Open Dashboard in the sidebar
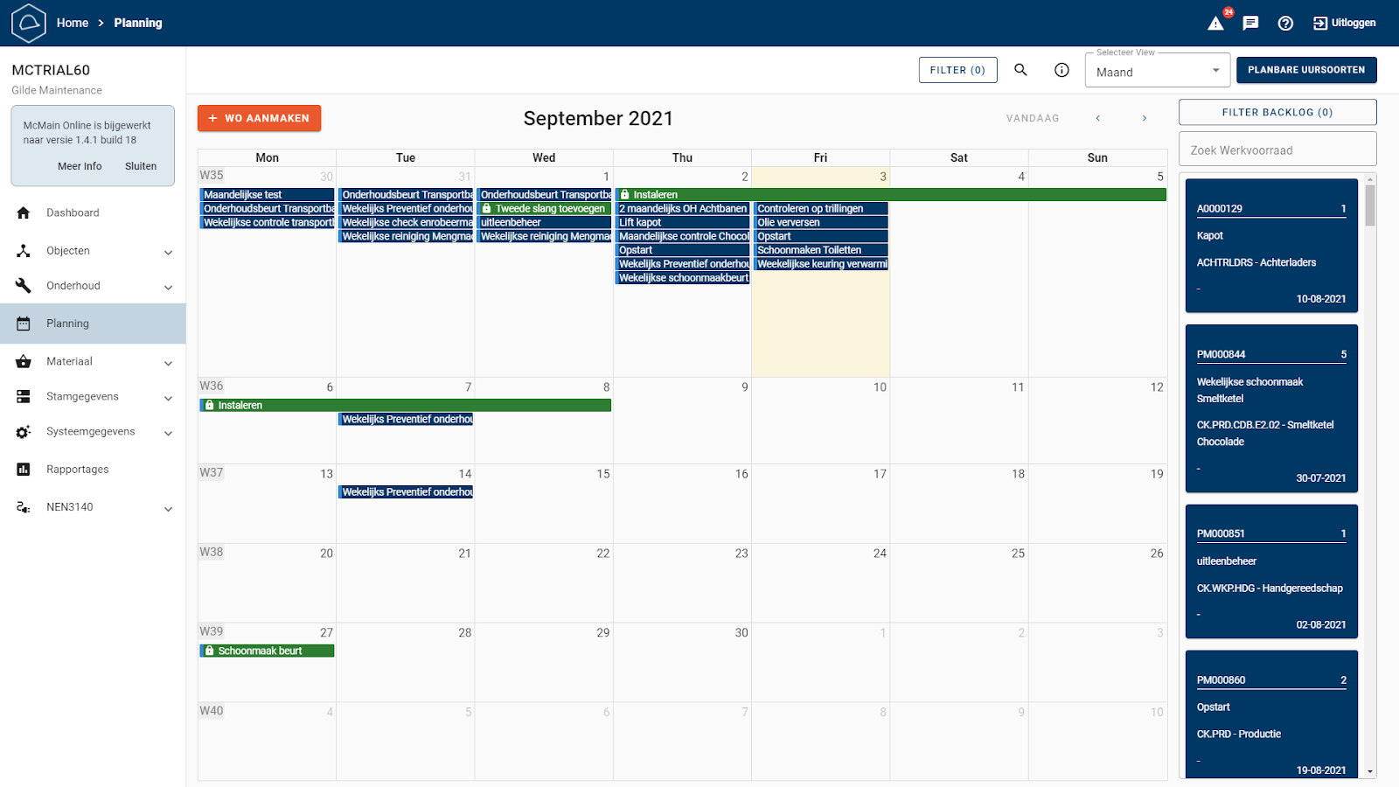Viewport: 1399px width, 787px height. coord(73,212)
